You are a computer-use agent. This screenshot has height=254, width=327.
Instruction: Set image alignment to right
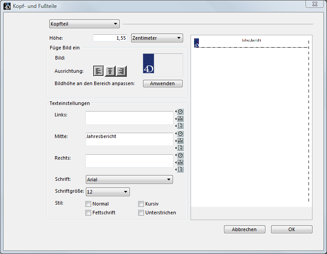121,71
